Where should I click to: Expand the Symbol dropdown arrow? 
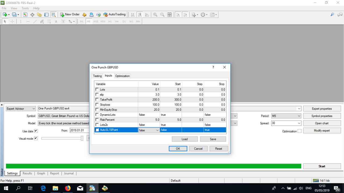point(235,116)
